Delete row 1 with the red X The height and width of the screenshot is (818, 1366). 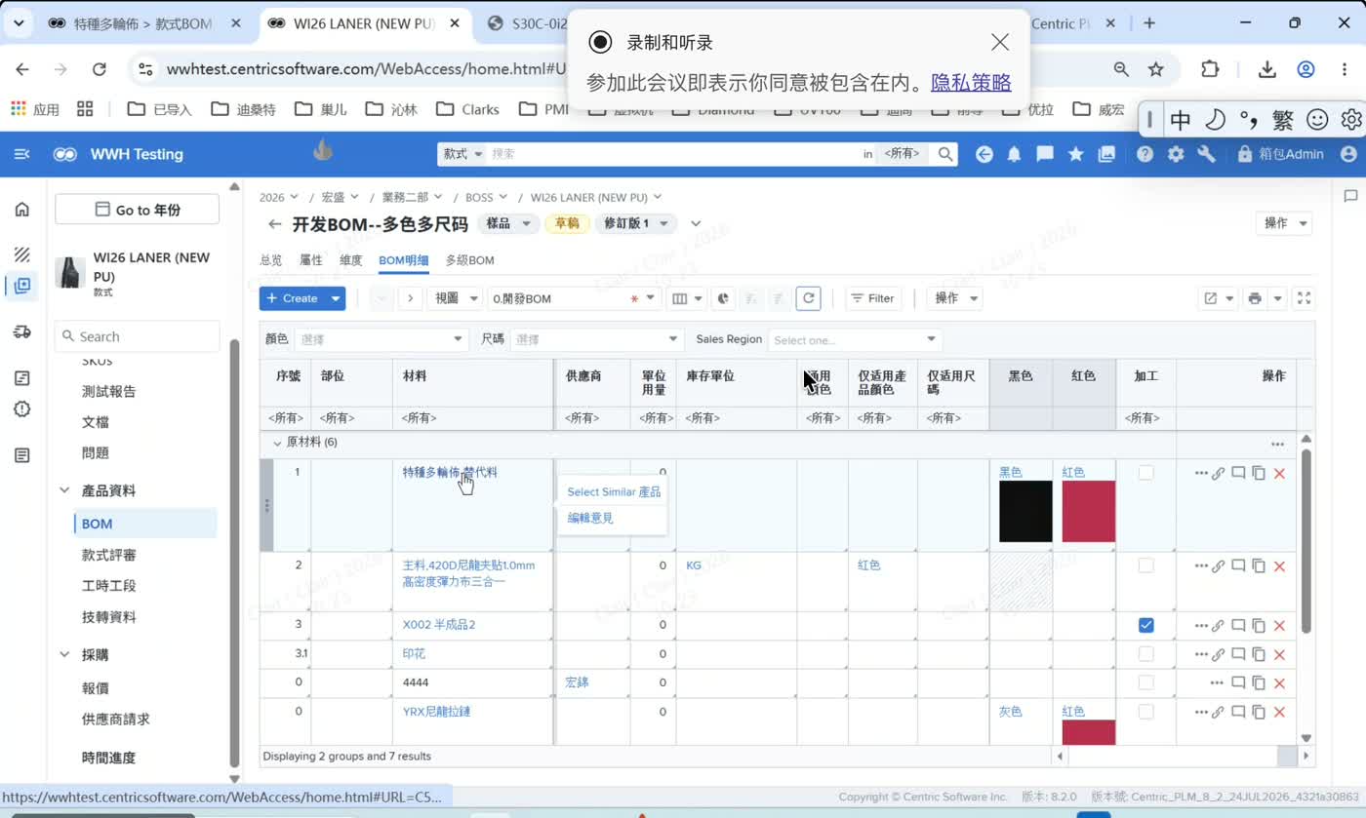click(x=1280, y=474)
